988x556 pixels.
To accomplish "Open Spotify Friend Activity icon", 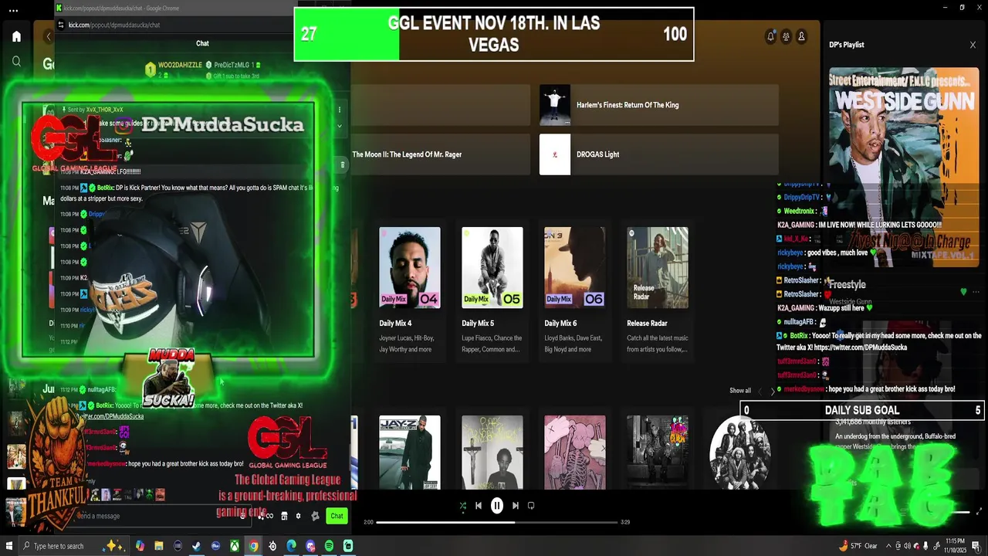I will (x=786, y=36).
